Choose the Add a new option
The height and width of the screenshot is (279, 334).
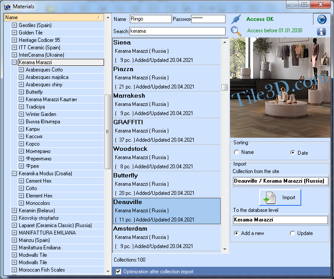237,233
